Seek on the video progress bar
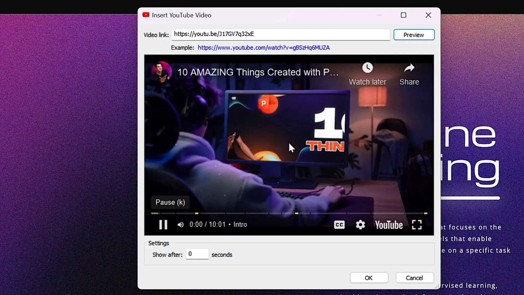524x295 pixels. pyautogui.click(x=289, y=213)
